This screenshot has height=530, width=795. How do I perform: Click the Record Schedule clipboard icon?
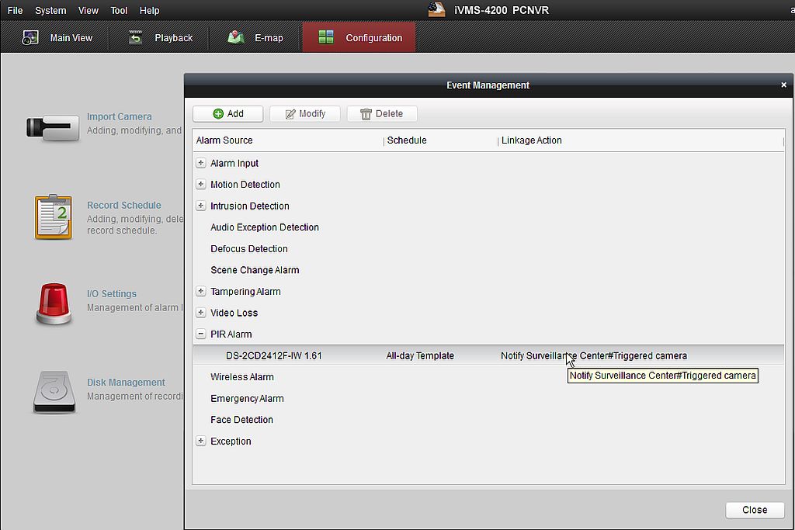point(54,217)
